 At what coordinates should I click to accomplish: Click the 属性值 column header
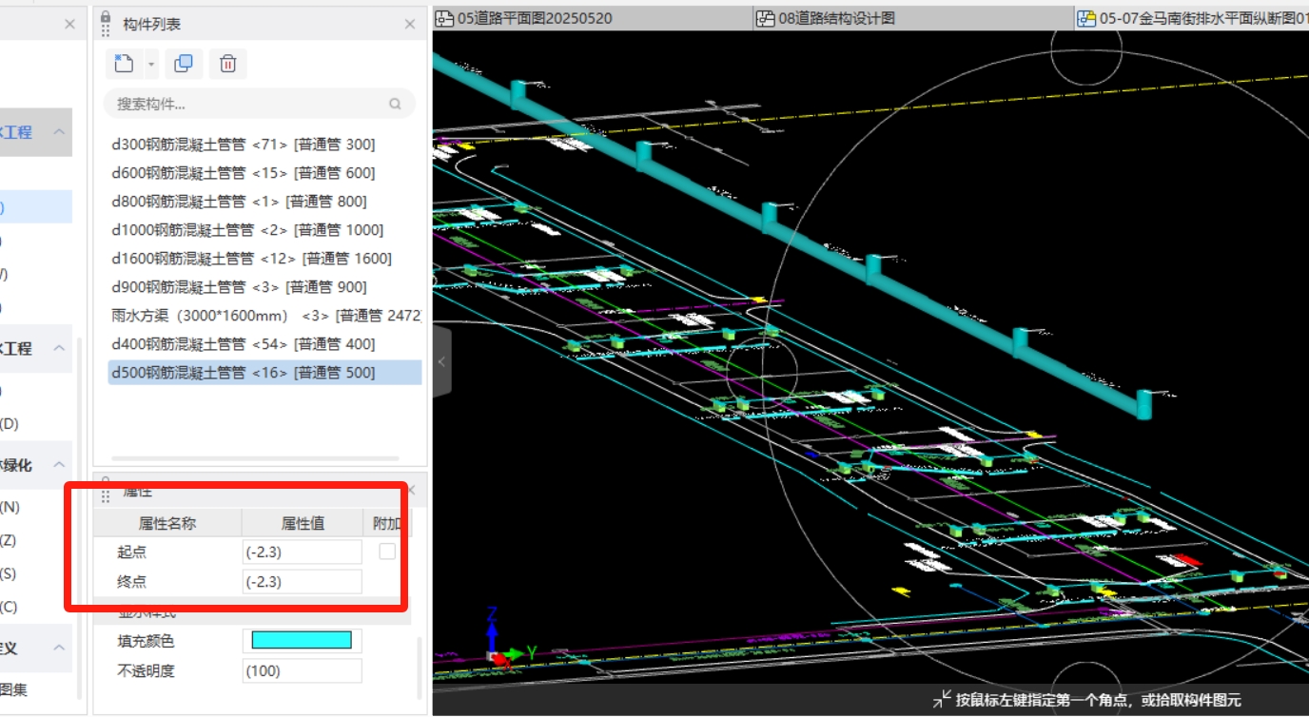click(303, 523)
